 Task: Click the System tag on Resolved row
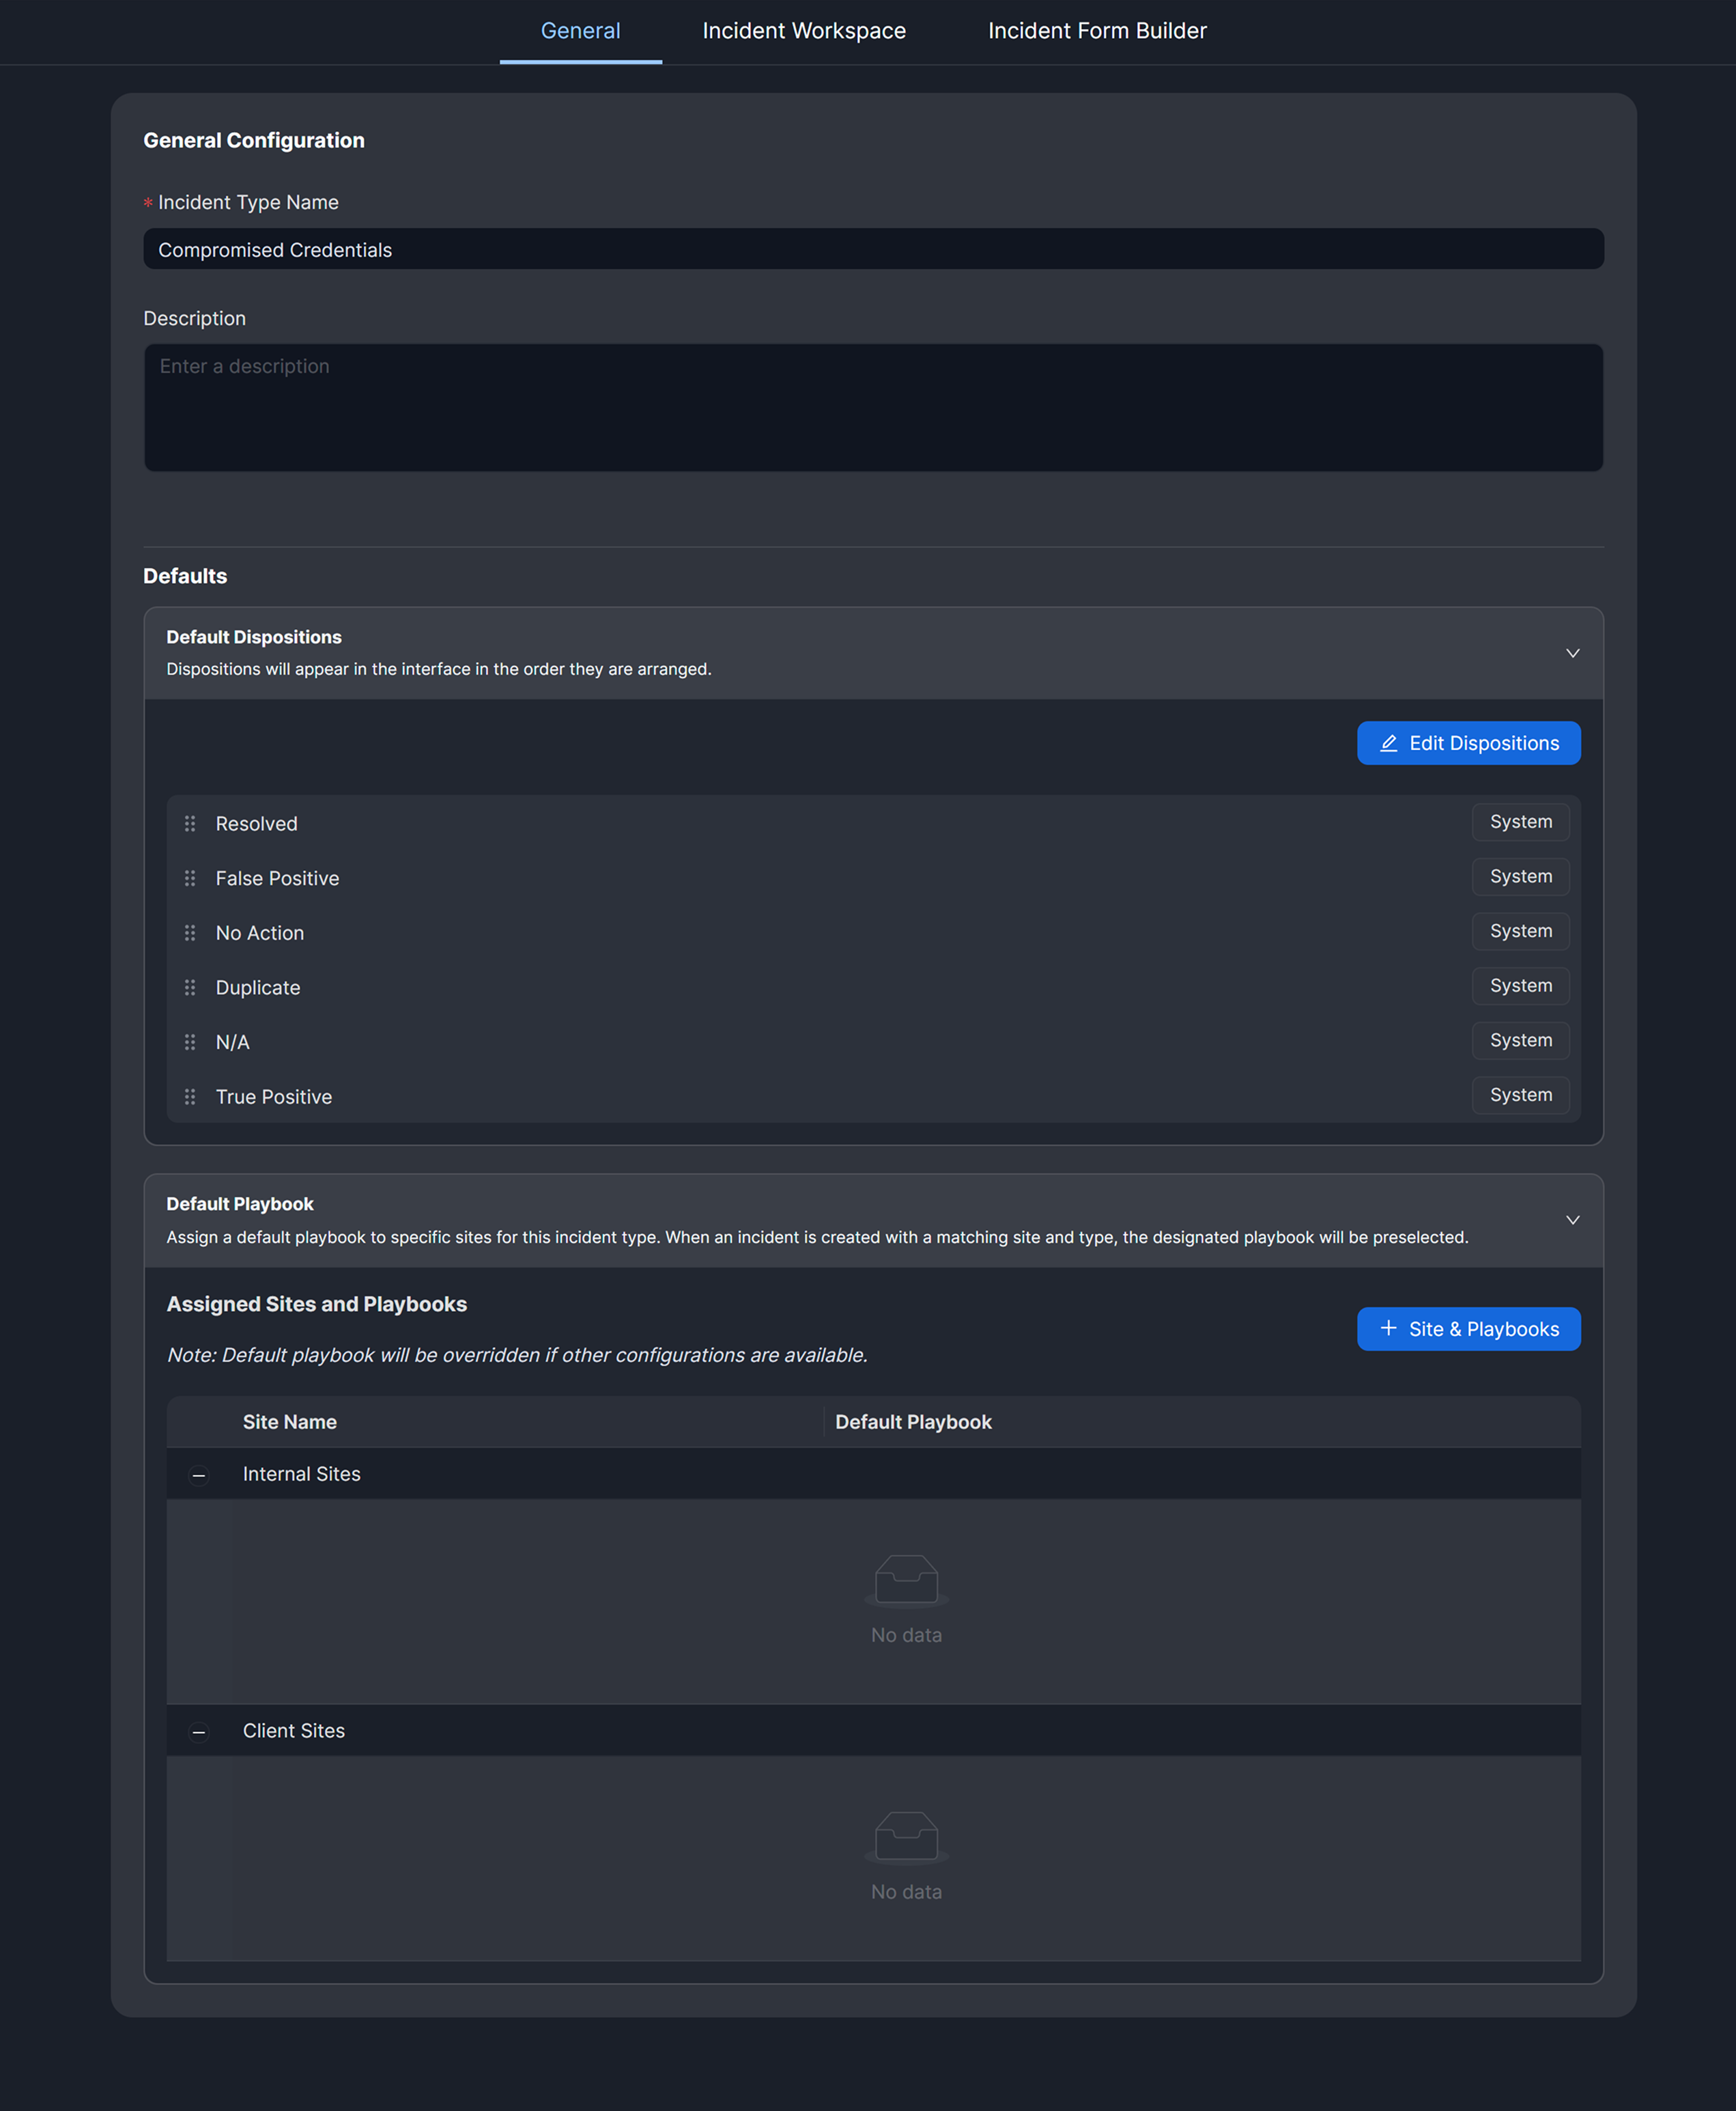(1520, 822)
